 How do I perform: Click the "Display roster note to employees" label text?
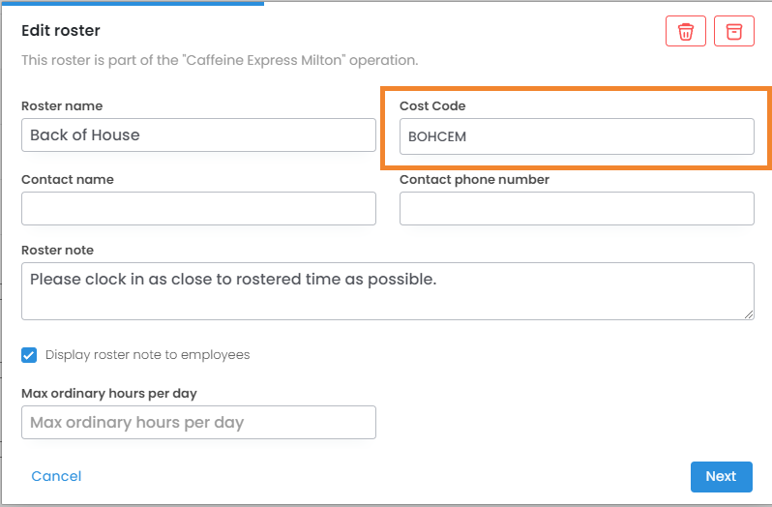pyautogui.click(x=147, y=355)
